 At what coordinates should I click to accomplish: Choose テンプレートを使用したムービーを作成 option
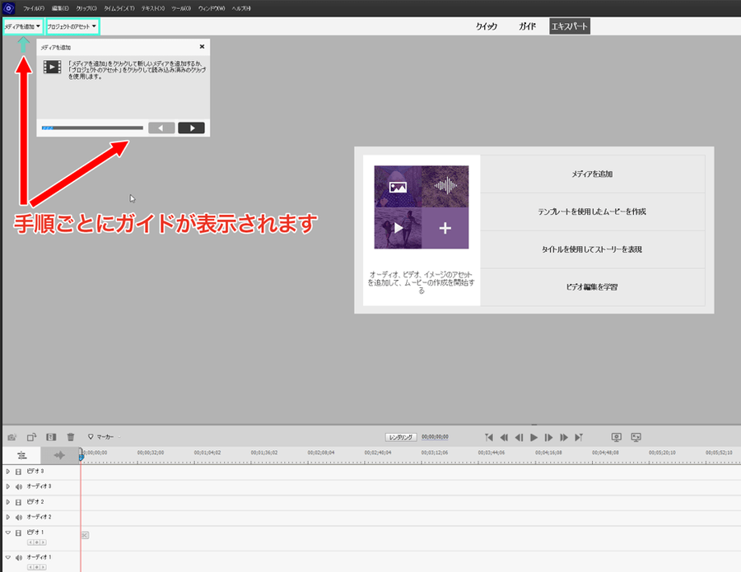592,212
